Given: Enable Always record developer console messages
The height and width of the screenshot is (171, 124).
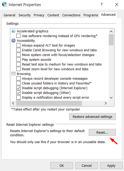Looking at the screenshot, I should coord(18,78).
